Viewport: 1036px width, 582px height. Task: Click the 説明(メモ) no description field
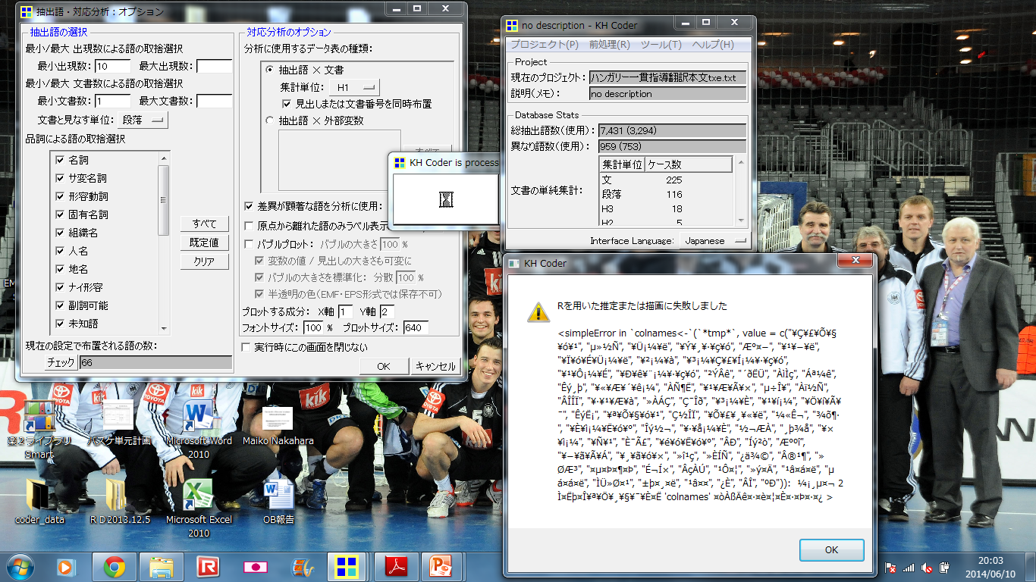point(667,94)
